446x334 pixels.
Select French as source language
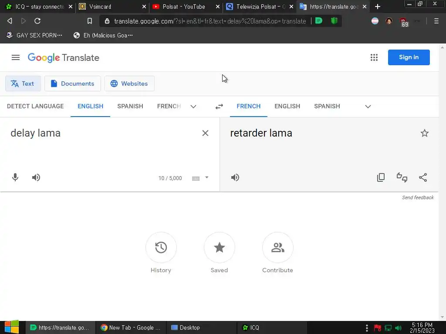[x=169, y=106]
